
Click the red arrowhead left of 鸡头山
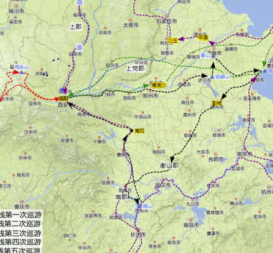coord(16,72)
